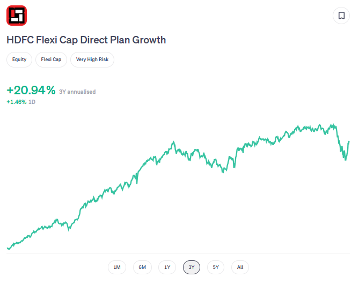Show 5Y performance chart

click(216, 267)
